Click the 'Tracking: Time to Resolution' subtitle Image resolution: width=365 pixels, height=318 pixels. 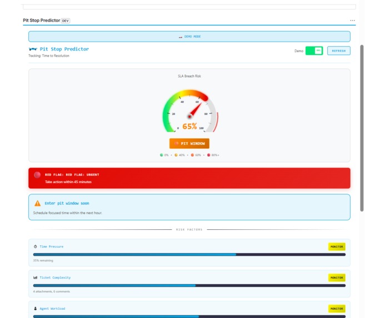[49, 56]
